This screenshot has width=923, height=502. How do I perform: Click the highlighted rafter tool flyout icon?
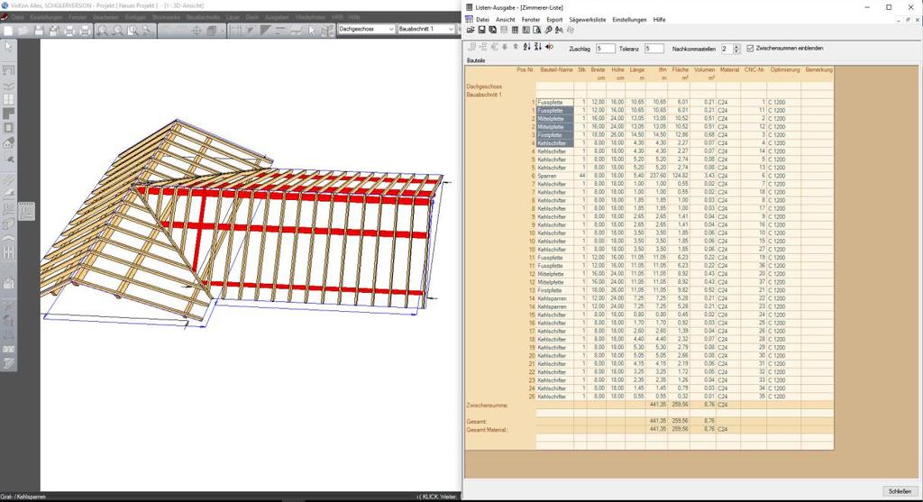click(x=26, y=211)
